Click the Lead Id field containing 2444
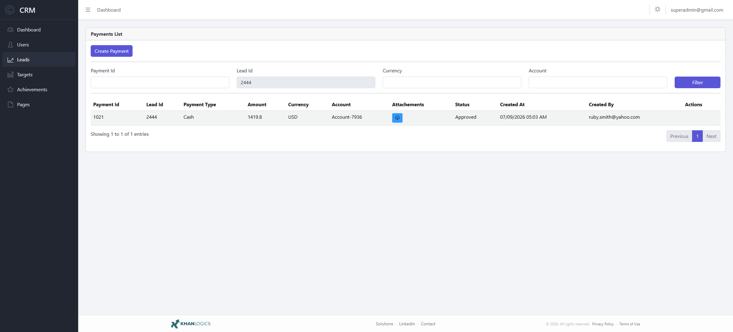733x332 pixels. (x=306, y=82)
